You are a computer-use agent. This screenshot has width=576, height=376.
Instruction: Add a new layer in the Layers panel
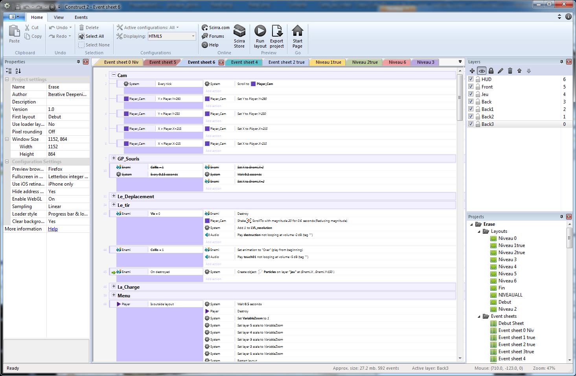click(472, 71)
